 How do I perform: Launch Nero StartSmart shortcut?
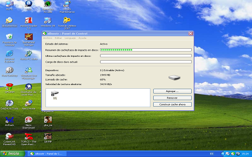(x=29, y=123)
